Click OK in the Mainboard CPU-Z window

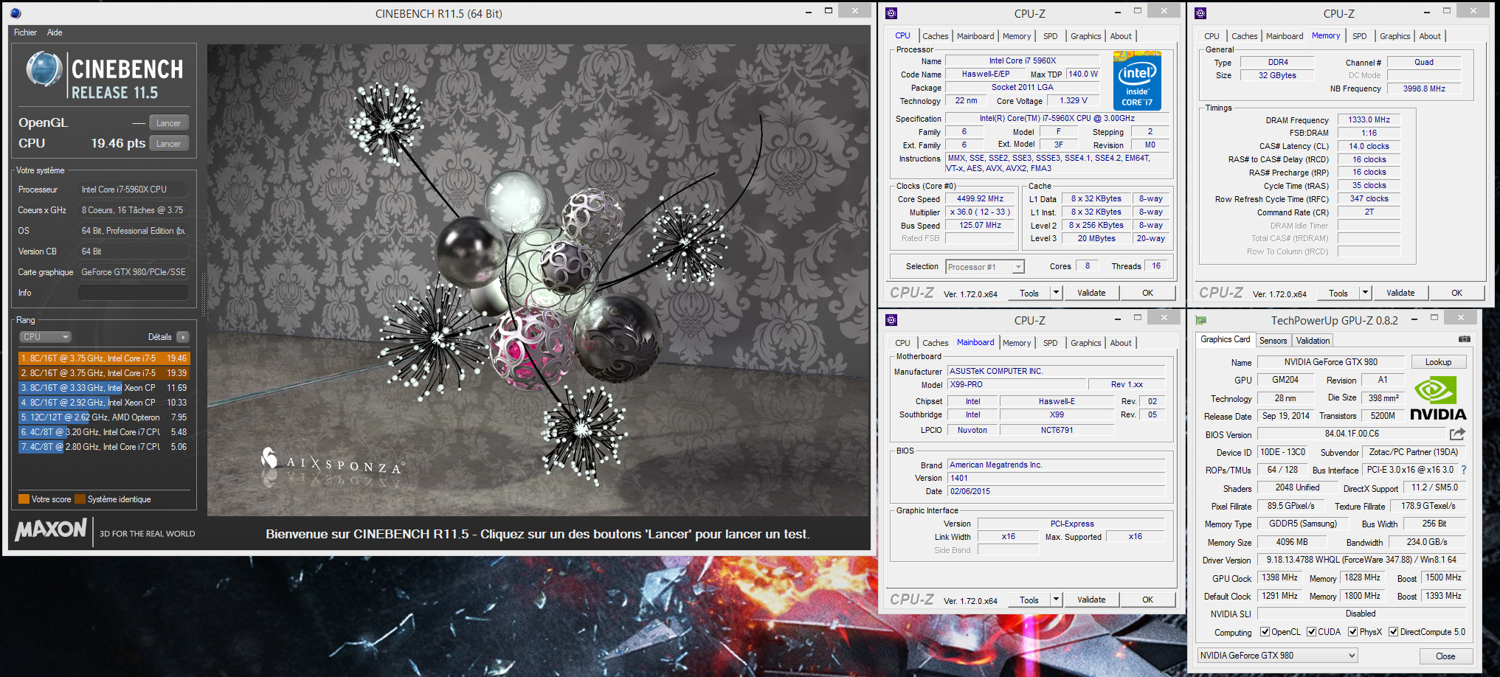click(x=1147, y=600)
